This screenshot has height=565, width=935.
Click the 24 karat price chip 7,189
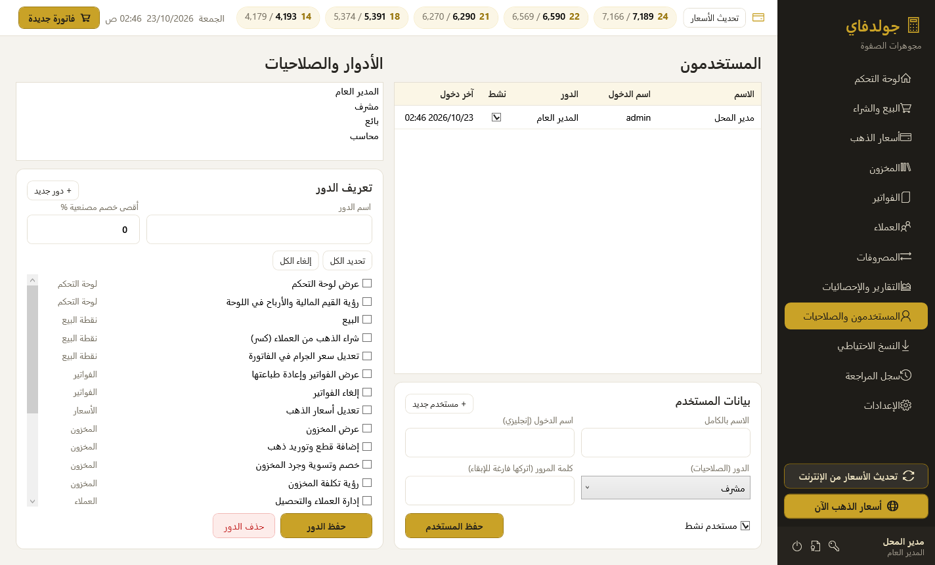tap(635, 17)
